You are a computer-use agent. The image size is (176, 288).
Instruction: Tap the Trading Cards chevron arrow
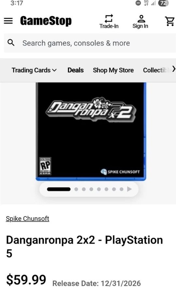tap(54, 70)
